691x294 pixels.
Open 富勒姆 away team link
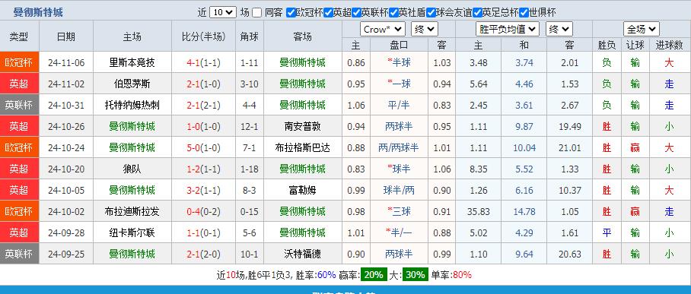[x=303, y=190]
